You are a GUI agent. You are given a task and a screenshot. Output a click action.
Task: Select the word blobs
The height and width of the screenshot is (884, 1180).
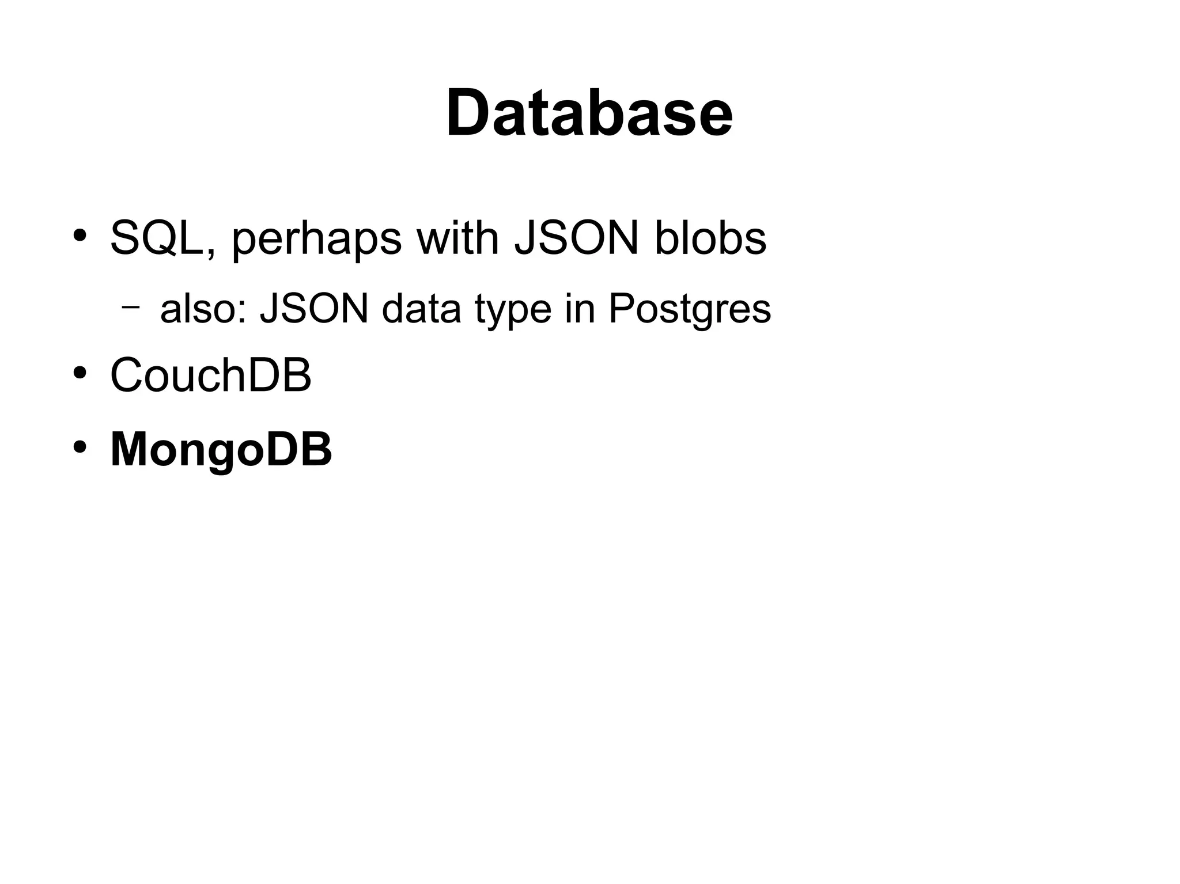[x=710, y=238]
